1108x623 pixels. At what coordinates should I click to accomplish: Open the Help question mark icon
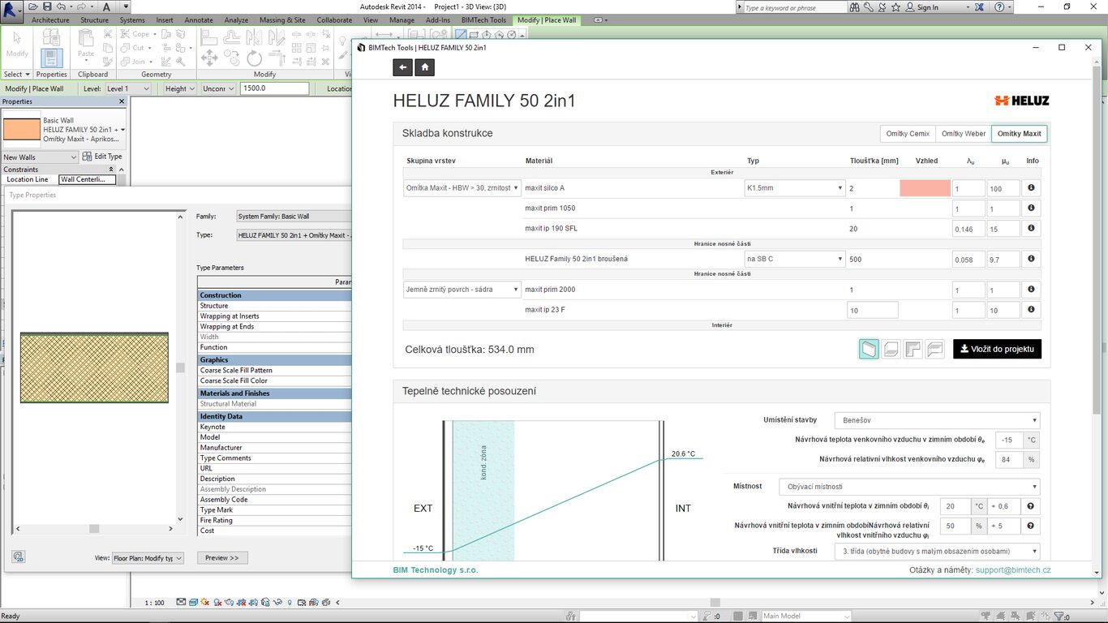1000,7
